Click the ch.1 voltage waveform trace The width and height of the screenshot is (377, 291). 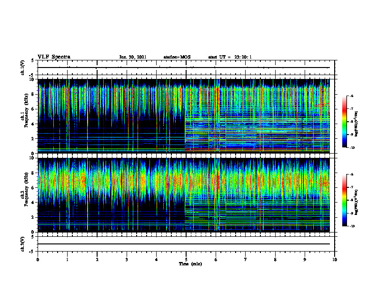(x=183, y=68)
